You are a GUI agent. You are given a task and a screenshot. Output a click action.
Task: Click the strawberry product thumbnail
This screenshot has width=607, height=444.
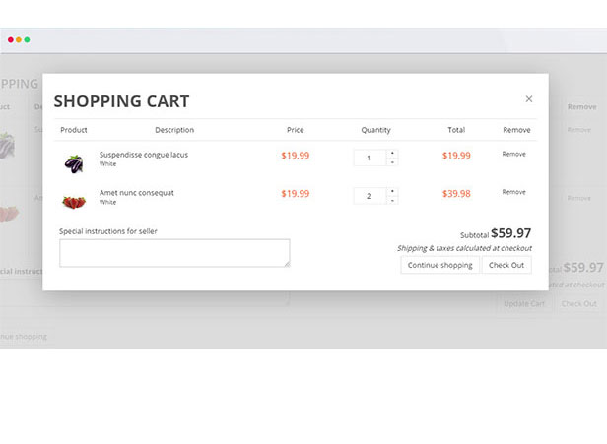(74, 200)
